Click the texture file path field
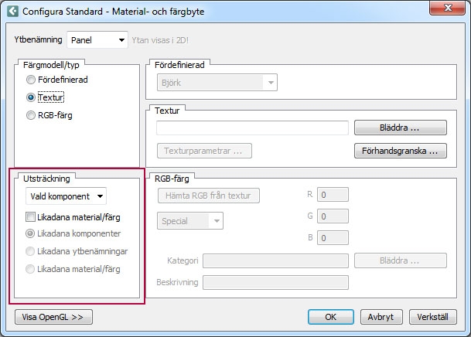471x337 pixels. pyautogui.click(x=252, y=128)
